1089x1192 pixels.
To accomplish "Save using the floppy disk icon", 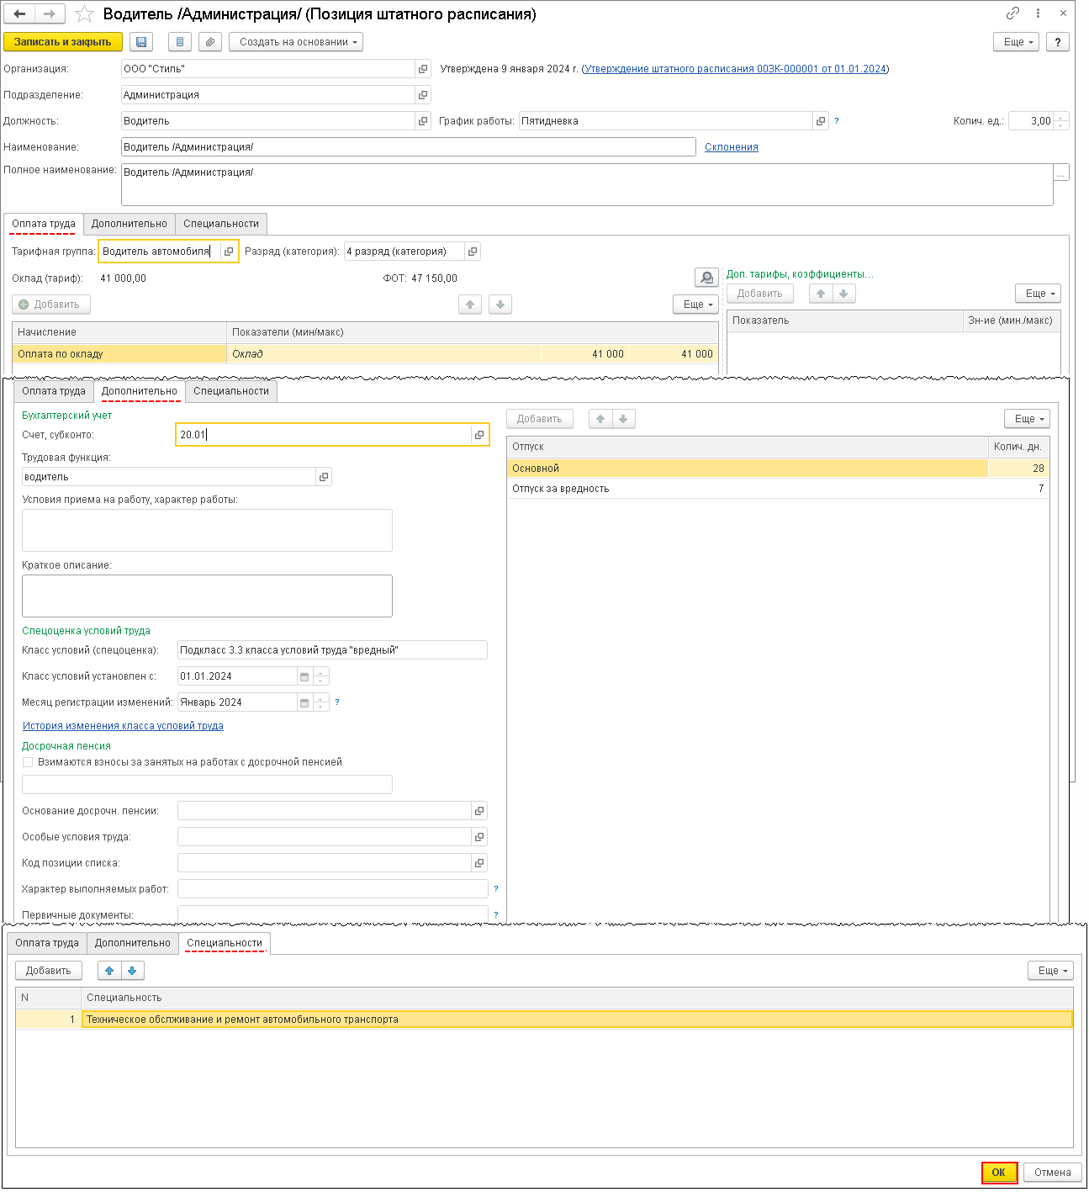I will click(x=140, y=42).
